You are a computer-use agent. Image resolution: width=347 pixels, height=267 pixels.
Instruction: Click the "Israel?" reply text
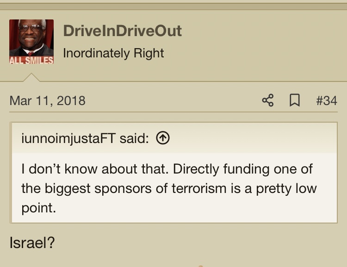(32, 242)
